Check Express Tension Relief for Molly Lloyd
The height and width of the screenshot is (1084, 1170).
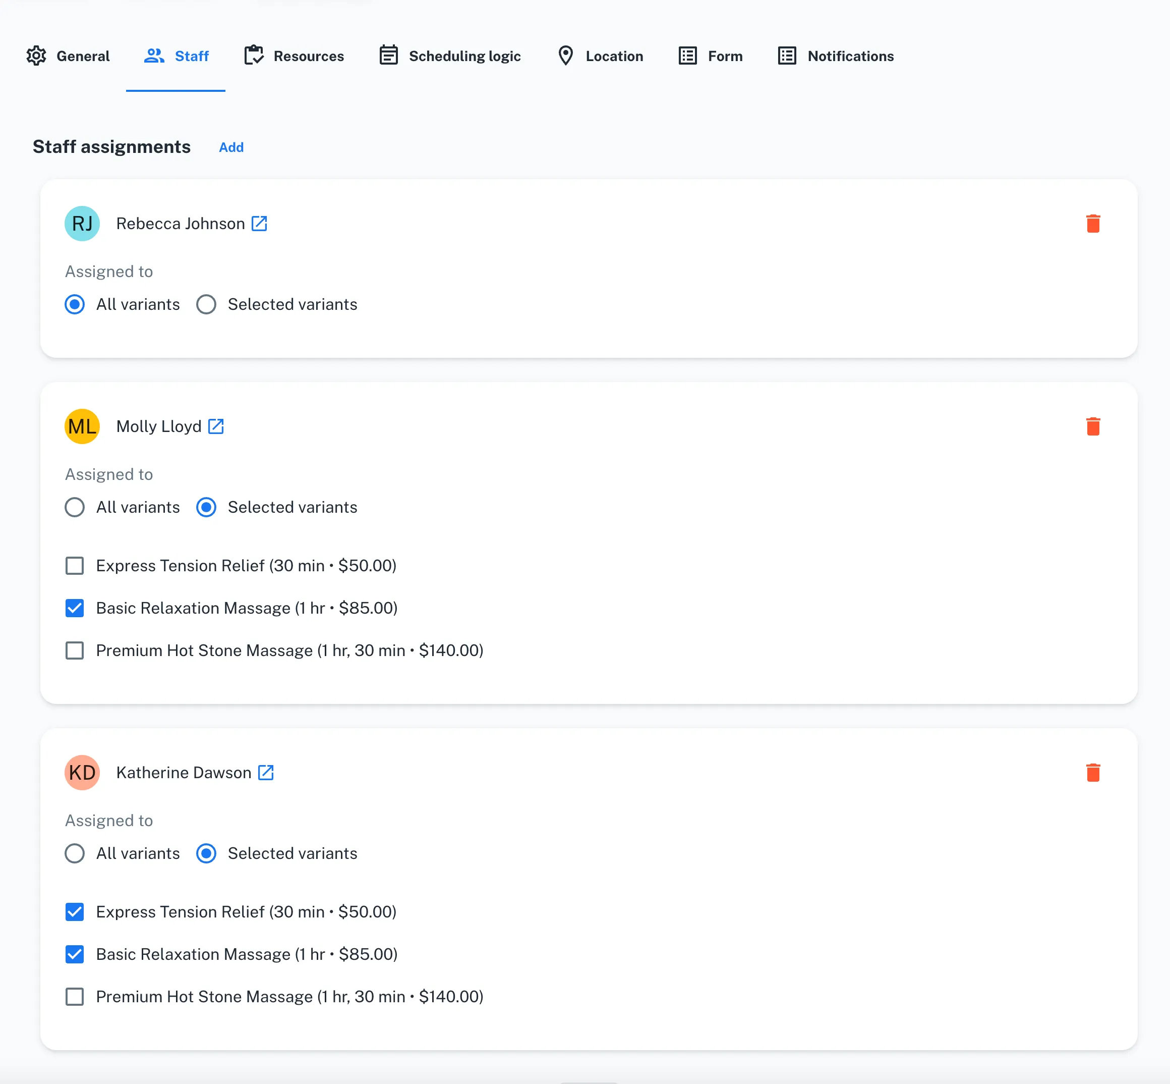(75, 566)
